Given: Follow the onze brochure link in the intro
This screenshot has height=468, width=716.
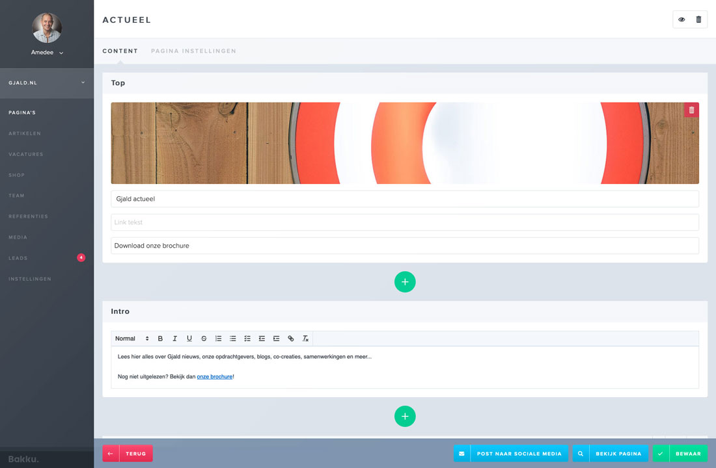Looking at the screenshot, I should point(215,376).
